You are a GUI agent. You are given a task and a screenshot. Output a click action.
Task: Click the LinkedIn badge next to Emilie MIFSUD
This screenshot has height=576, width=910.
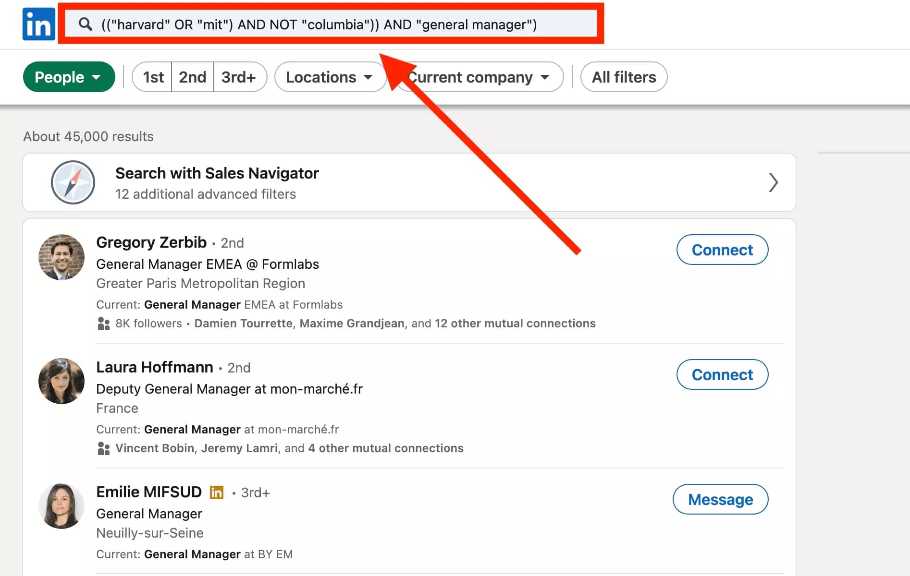216,492
